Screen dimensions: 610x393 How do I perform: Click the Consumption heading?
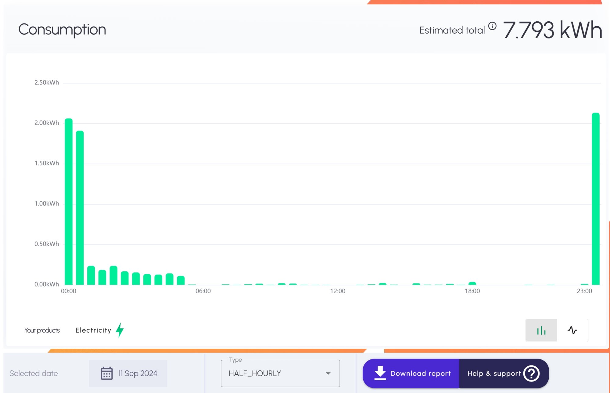(x=62, y=30)
